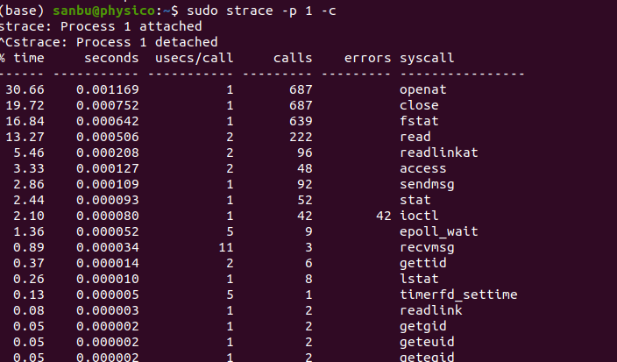This screenshot has height=362, width=617.
Task: Click the openat syscall name
Action: (423, 89)
